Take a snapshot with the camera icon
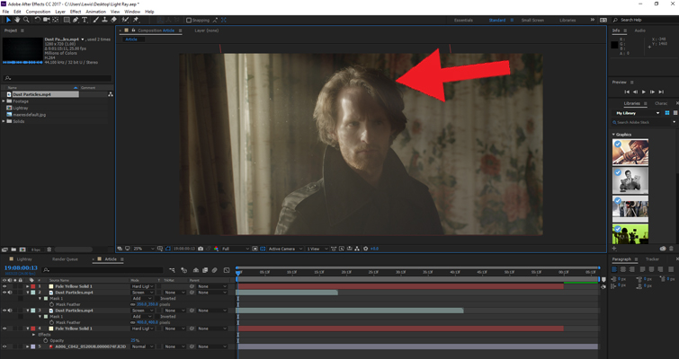Screen dimensions: 679x359 [x=201, y=249]
